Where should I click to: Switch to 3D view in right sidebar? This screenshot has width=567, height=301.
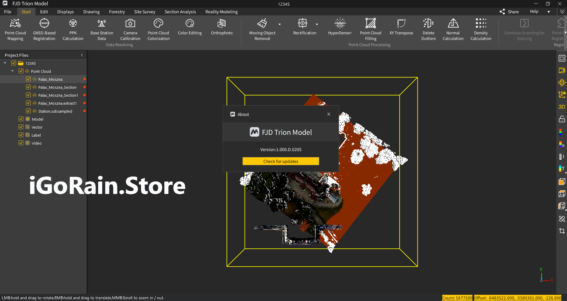point(562,107)
